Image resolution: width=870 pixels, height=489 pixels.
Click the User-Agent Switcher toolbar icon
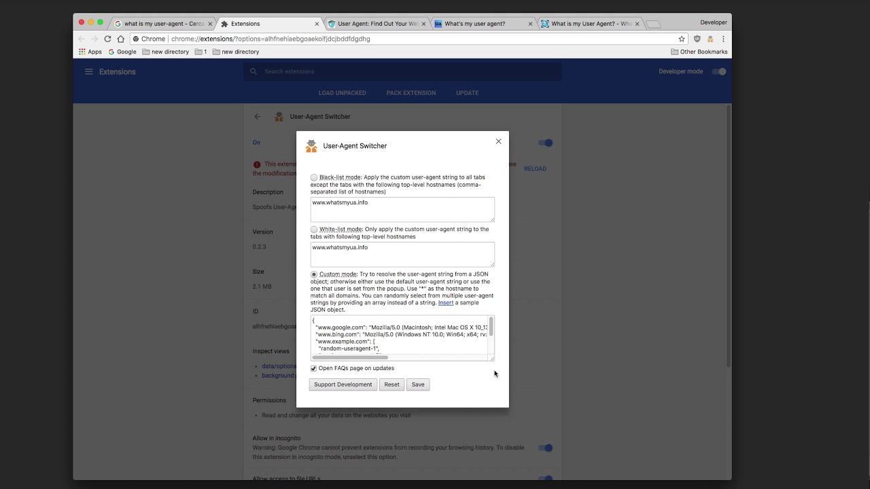pyautogui.click(x=710, y=39)
